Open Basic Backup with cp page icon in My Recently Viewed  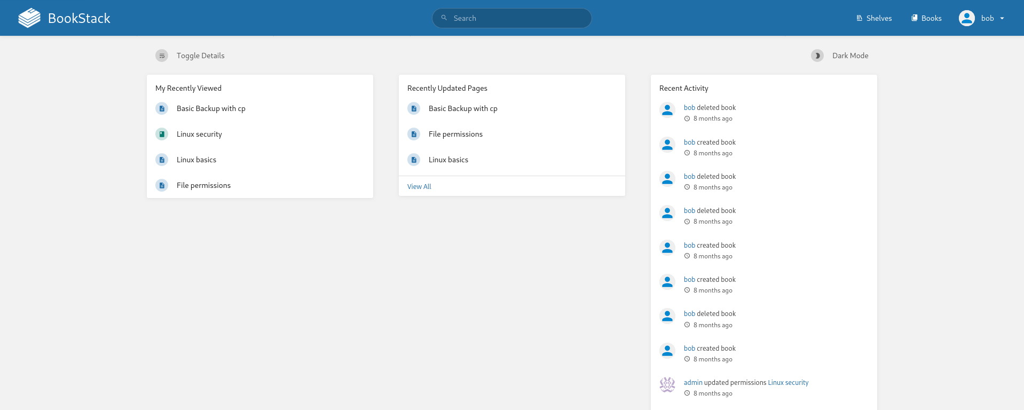162,108
